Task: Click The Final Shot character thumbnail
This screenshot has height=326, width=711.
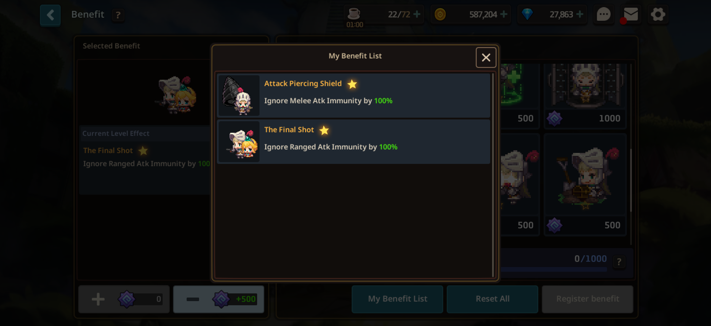Action: (239, 142)
